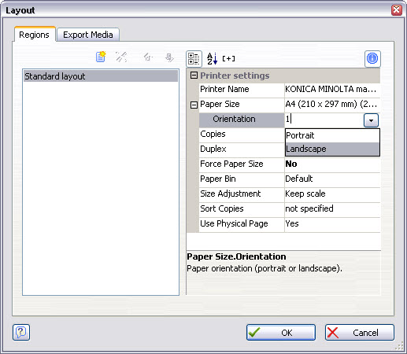Collapse the Paper Size property

coord(194,105)
